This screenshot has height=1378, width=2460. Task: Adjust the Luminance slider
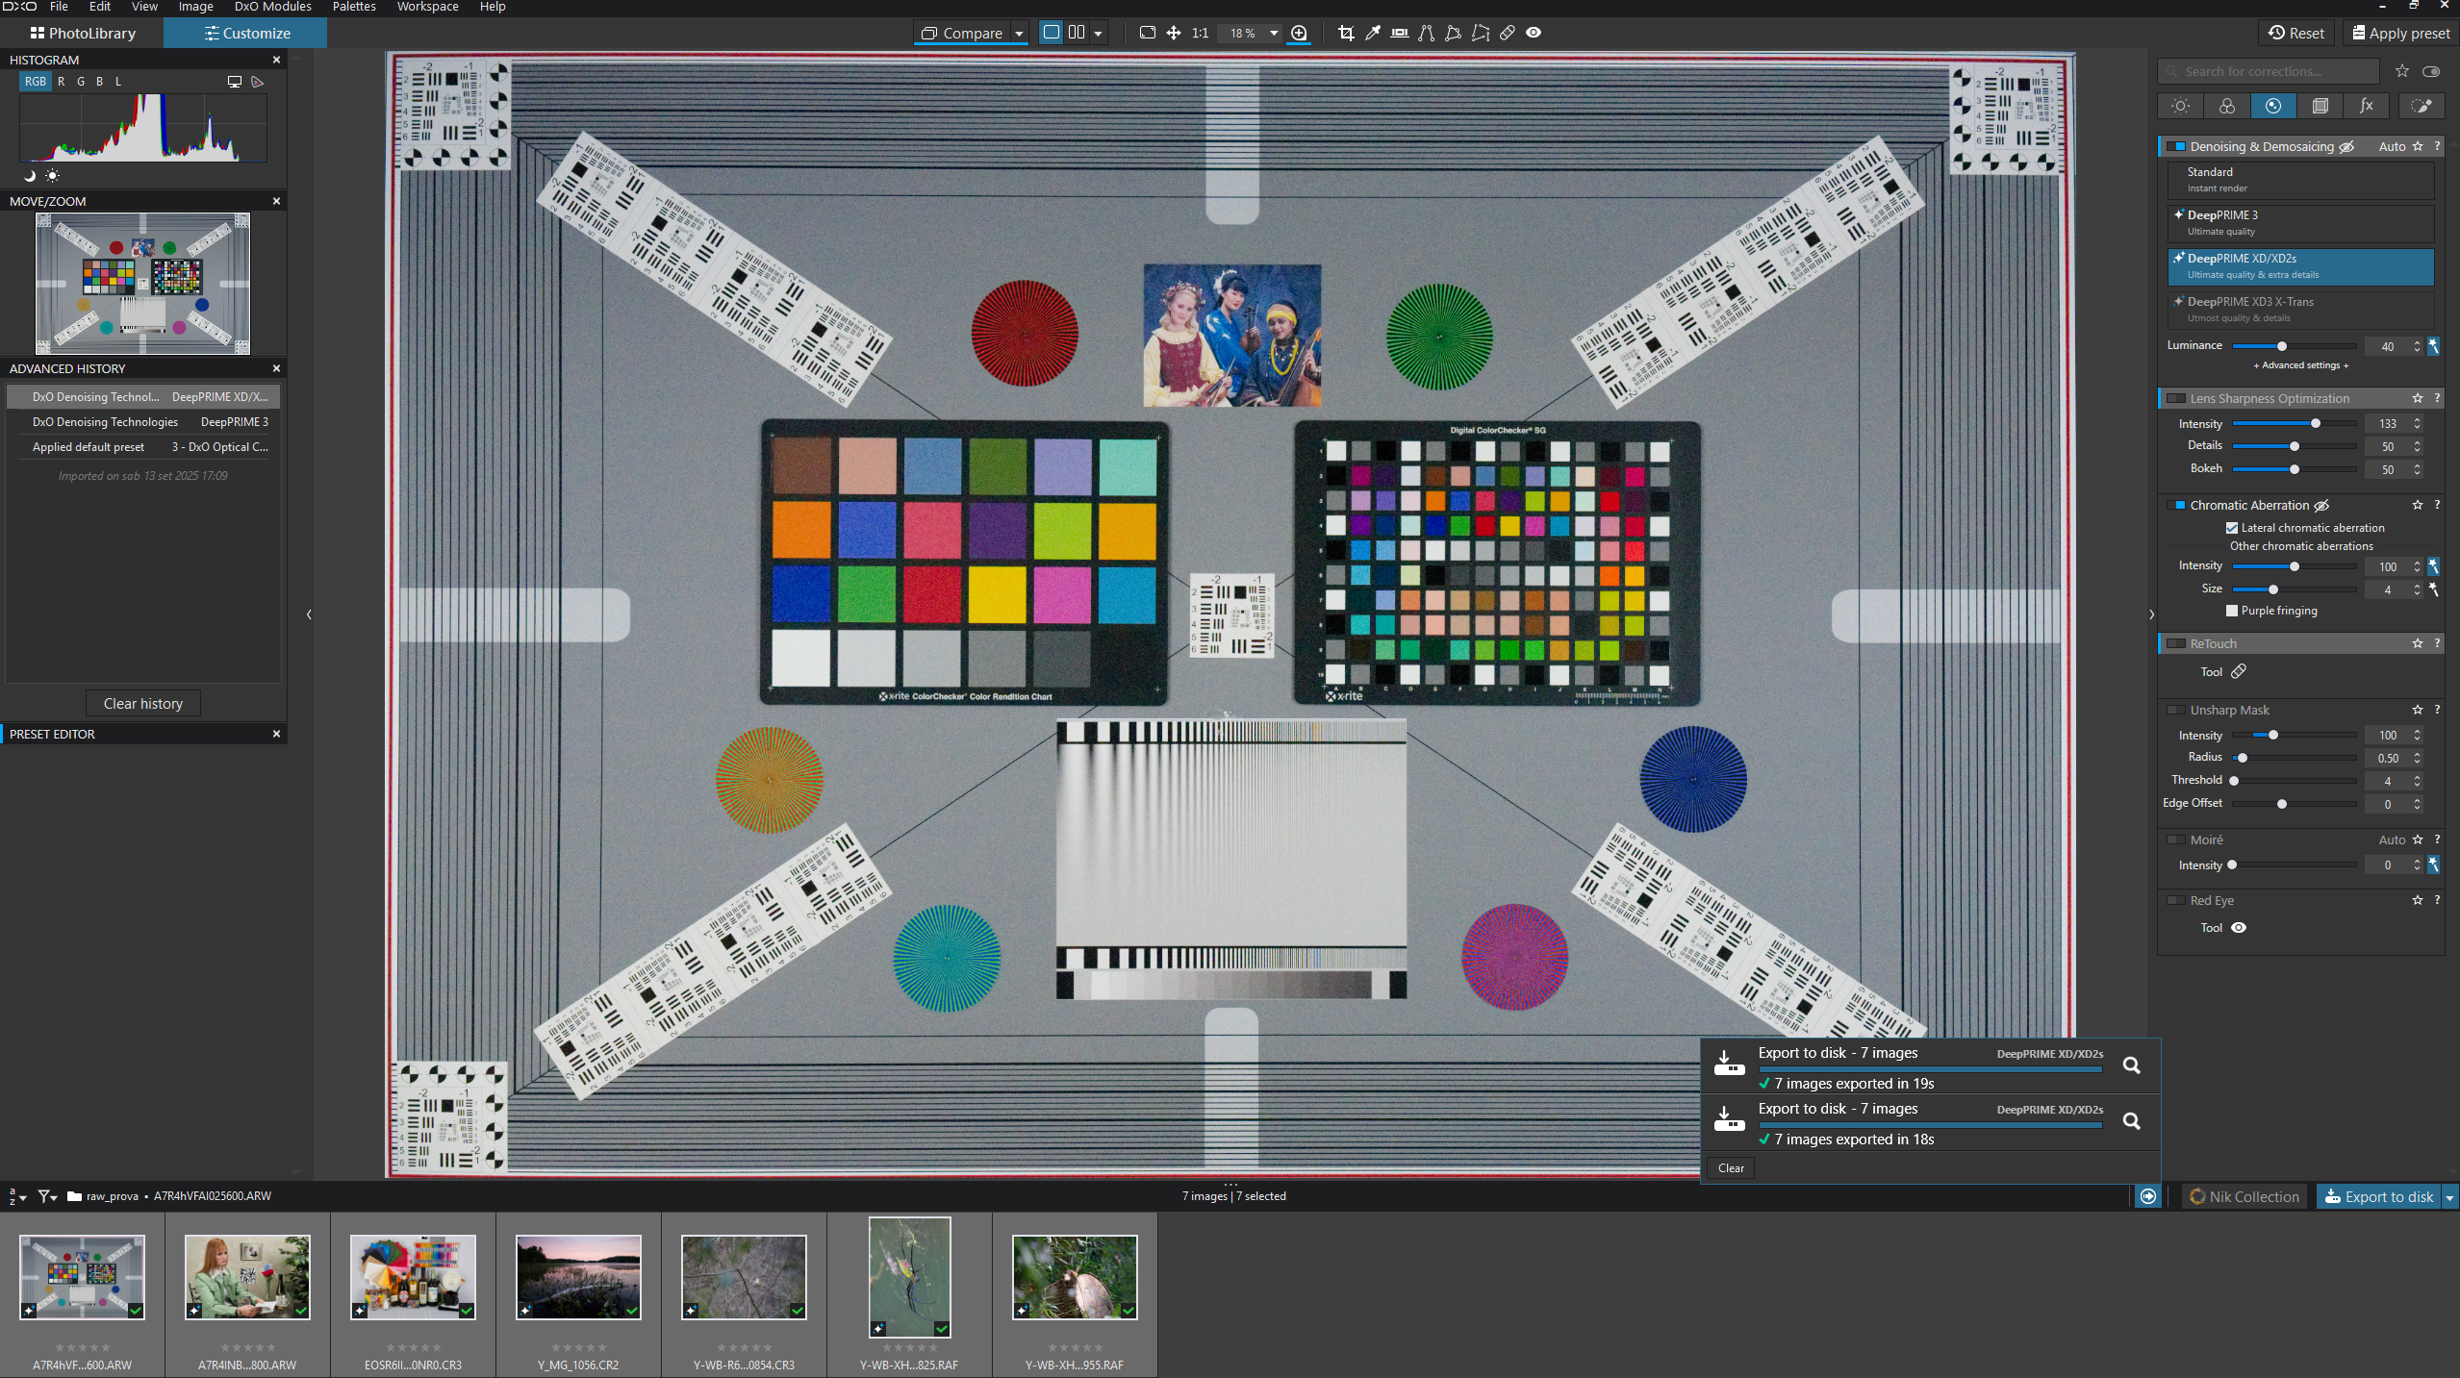pos(2281,346)
